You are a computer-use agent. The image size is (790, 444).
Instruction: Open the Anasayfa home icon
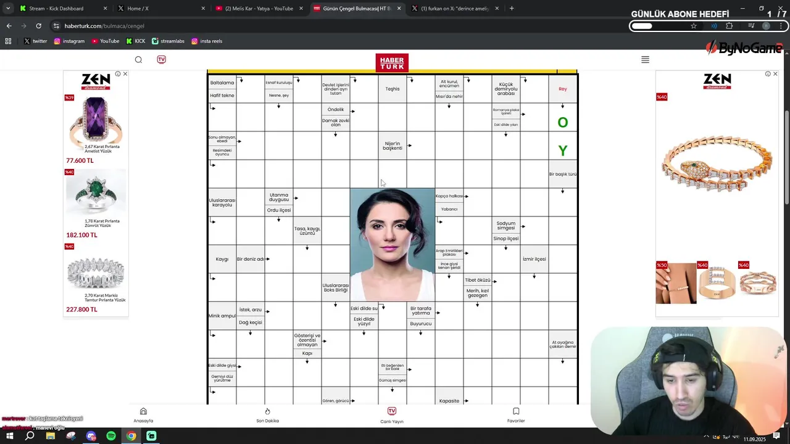(143, 411)
